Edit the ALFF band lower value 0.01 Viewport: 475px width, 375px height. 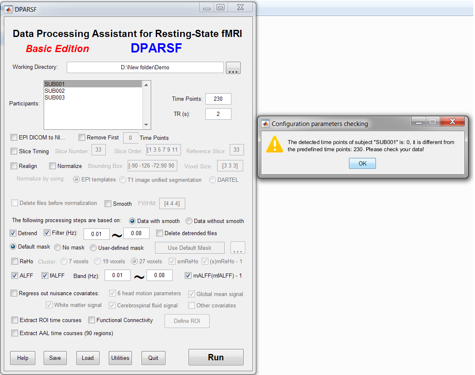[x=118, y=275]
